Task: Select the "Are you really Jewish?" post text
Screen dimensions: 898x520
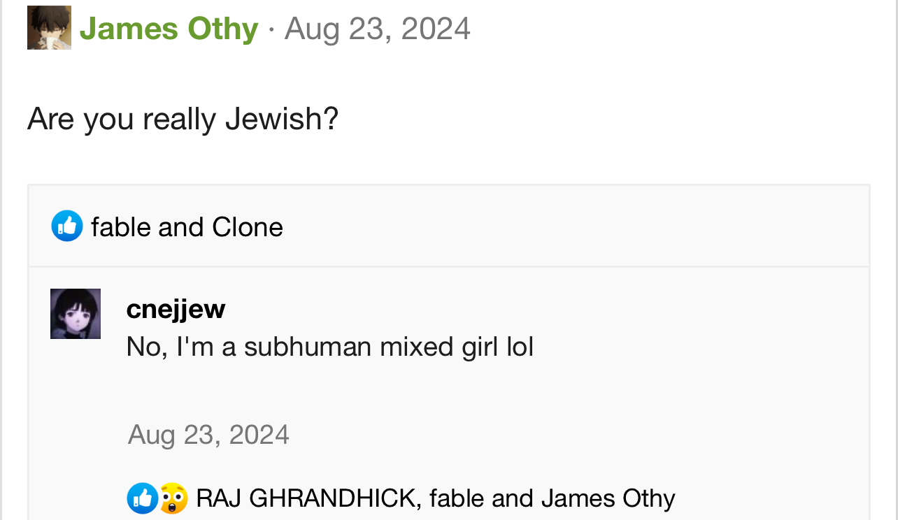Action: tap(183, 119)
